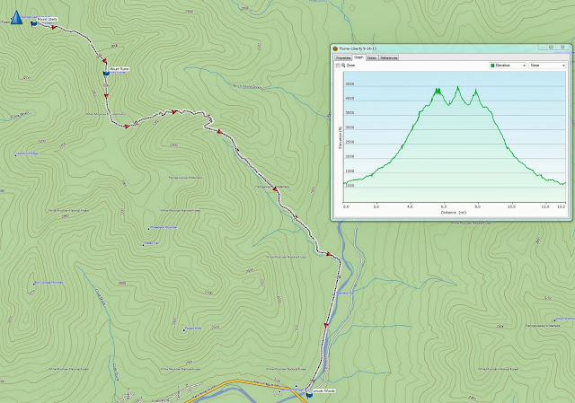
Task: Select the Mount Flume flag waypoint
Action: (x=106, y=73)
